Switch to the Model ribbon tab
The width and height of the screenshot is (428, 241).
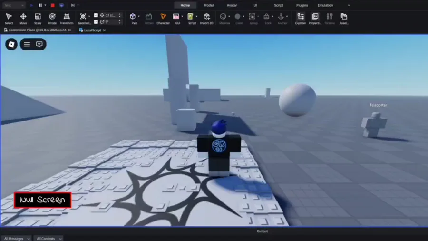[209, 5]
